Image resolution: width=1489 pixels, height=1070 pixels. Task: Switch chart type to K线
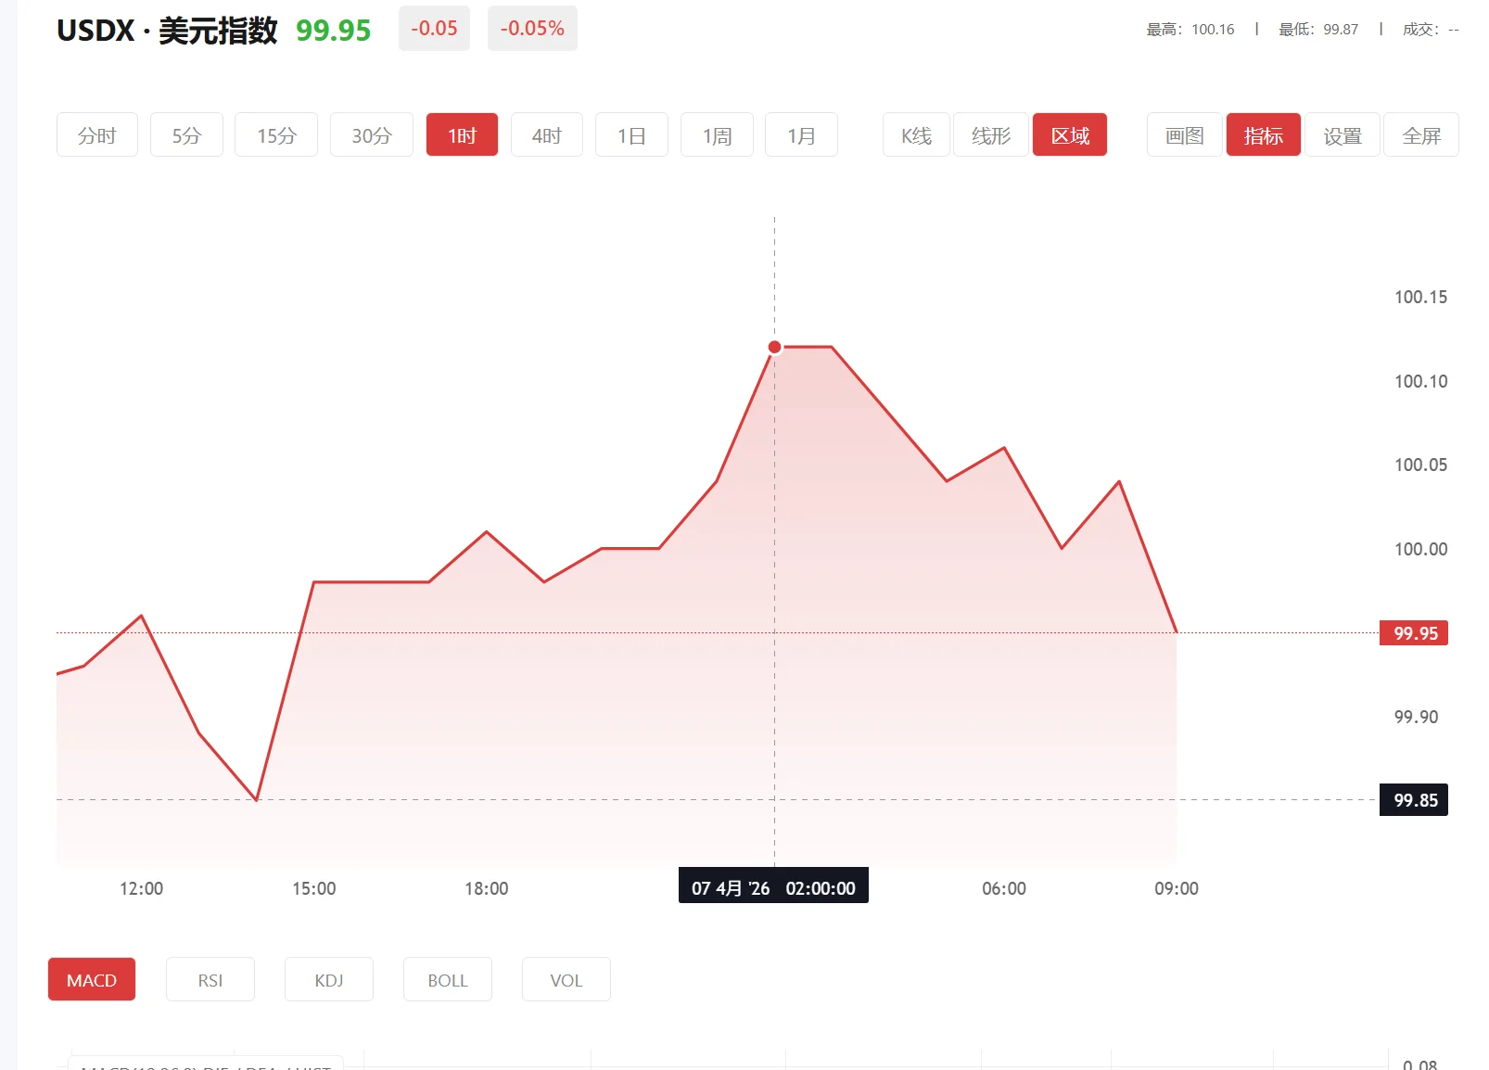click(x=916, y=135)
